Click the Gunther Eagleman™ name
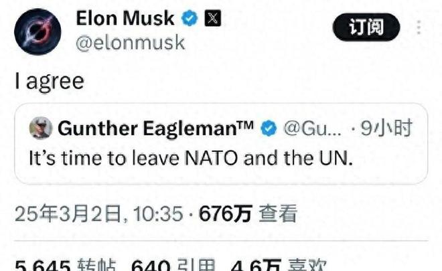Screen dimensions: 442x271 coord(156,128)
